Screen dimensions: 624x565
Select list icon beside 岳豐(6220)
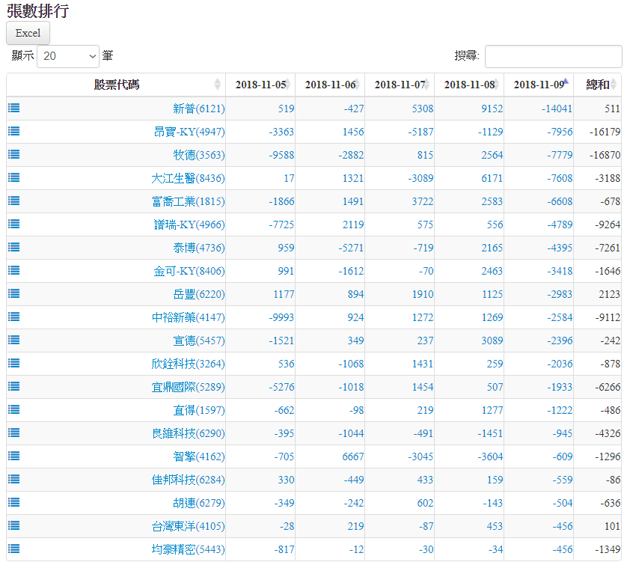14,293
